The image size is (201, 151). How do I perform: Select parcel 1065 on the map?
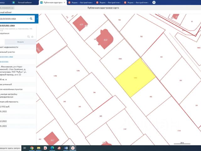click(120, 59)
